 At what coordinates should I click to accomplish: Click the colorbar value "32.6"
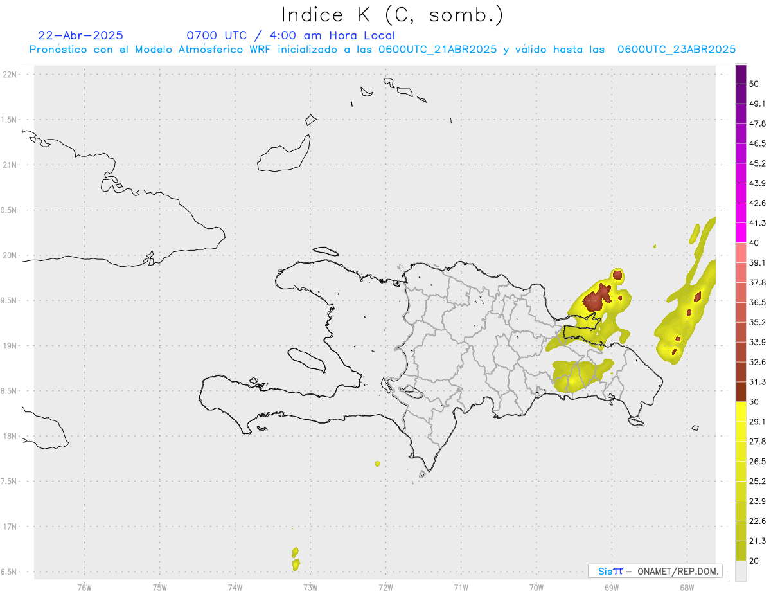point(758,362)
